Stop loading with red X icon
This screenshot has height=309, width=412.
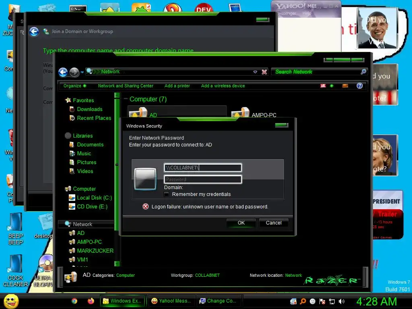click(264, 72)
